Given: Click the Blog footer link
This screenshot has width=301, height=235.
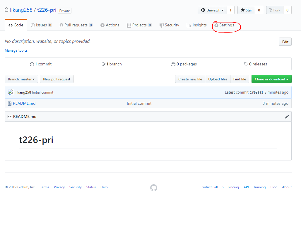Looking at the screenshot, I should [x=274, y=187].
